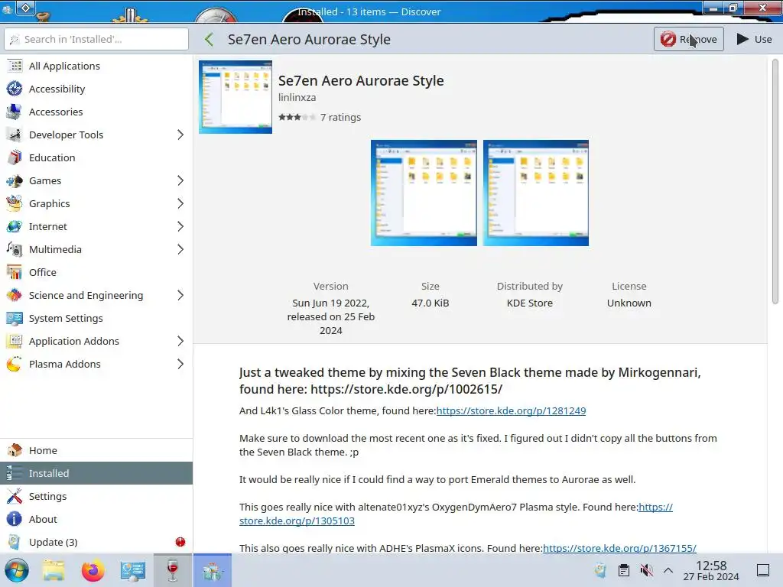The width and height of the screenshot is (783, 587).
Task: Open the store.kde.org/p/1281249 link
Action: pos(511,410)
